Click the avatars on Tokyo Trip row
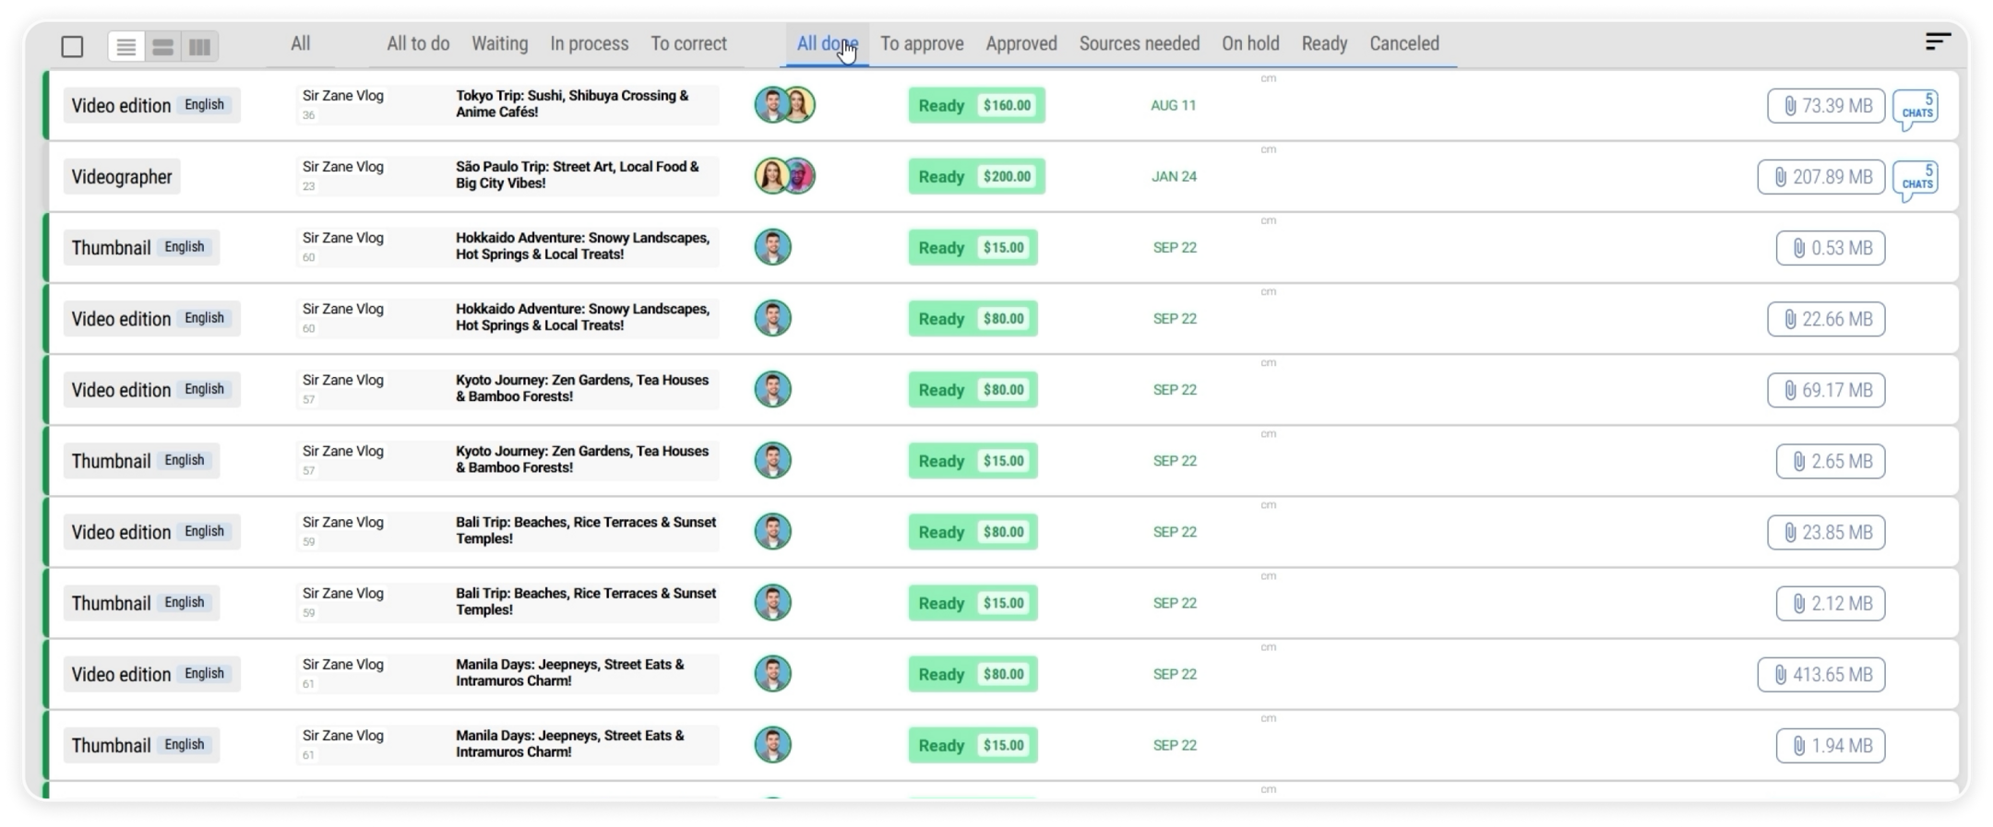 [784, 105]
